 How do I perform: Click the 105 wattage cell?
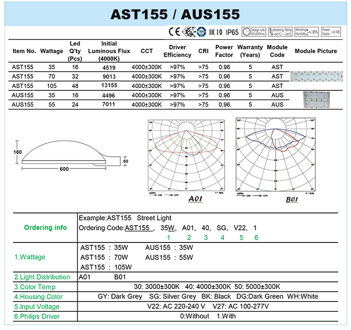click(51, 86)
